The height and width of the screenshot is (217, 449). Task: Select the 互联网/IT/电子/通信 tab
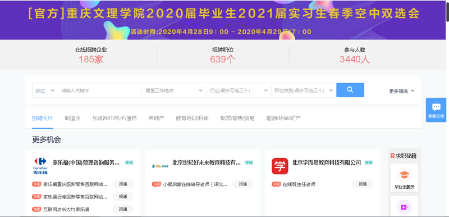click(114, 118)
